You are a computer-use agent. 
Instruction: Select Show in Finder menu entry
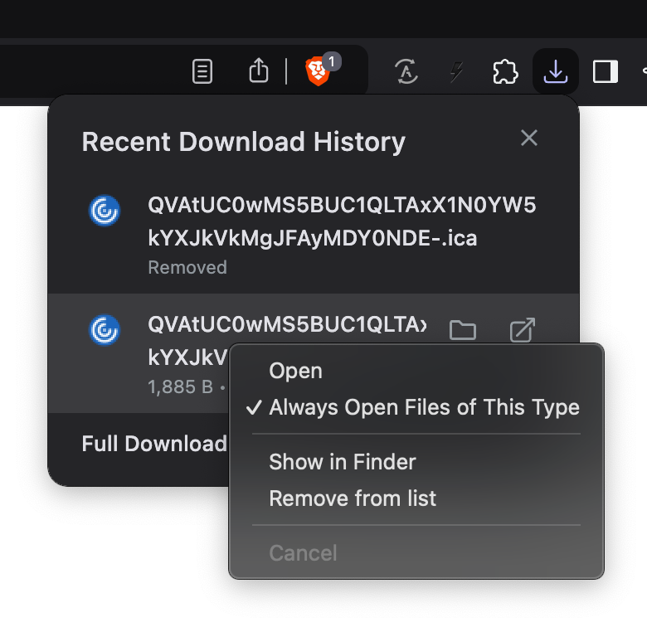pos(342,462)
